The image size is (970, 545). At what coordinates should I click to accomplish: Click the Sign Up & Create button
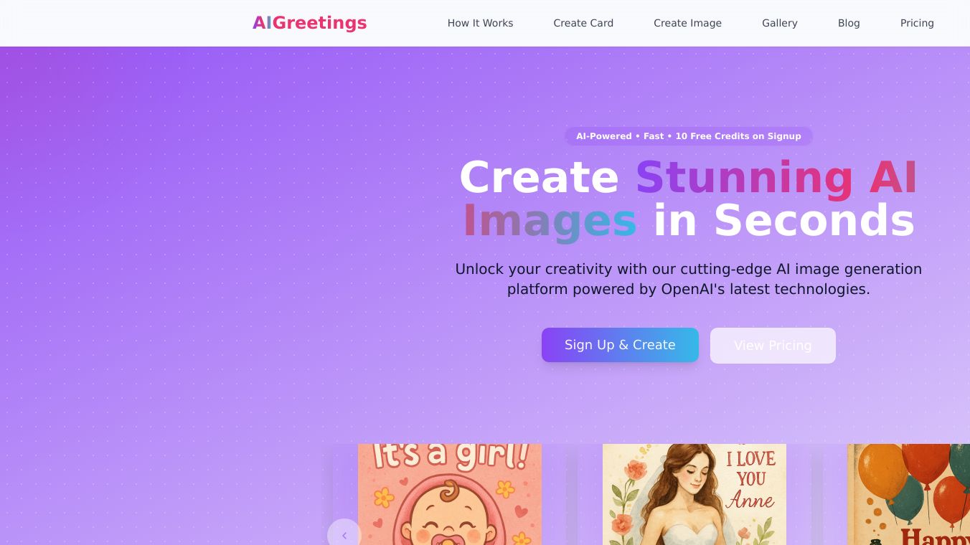click(620, 345)
